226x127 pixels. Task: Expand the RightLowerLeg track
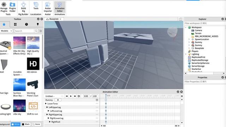tap(48, 118)
